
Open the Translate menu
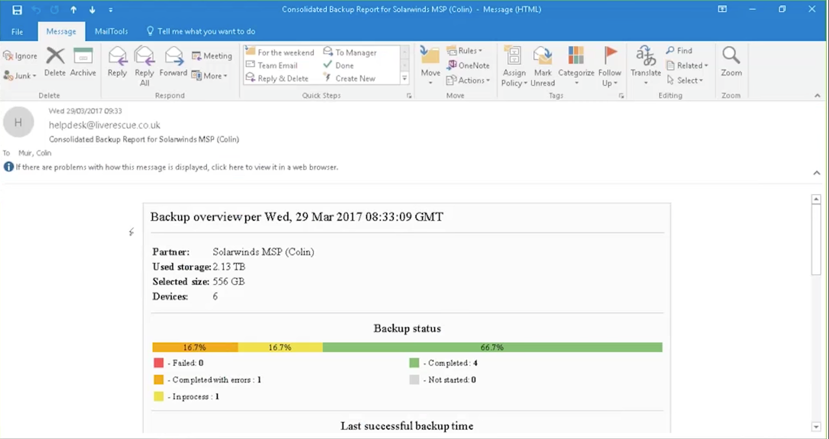point(646,66)
